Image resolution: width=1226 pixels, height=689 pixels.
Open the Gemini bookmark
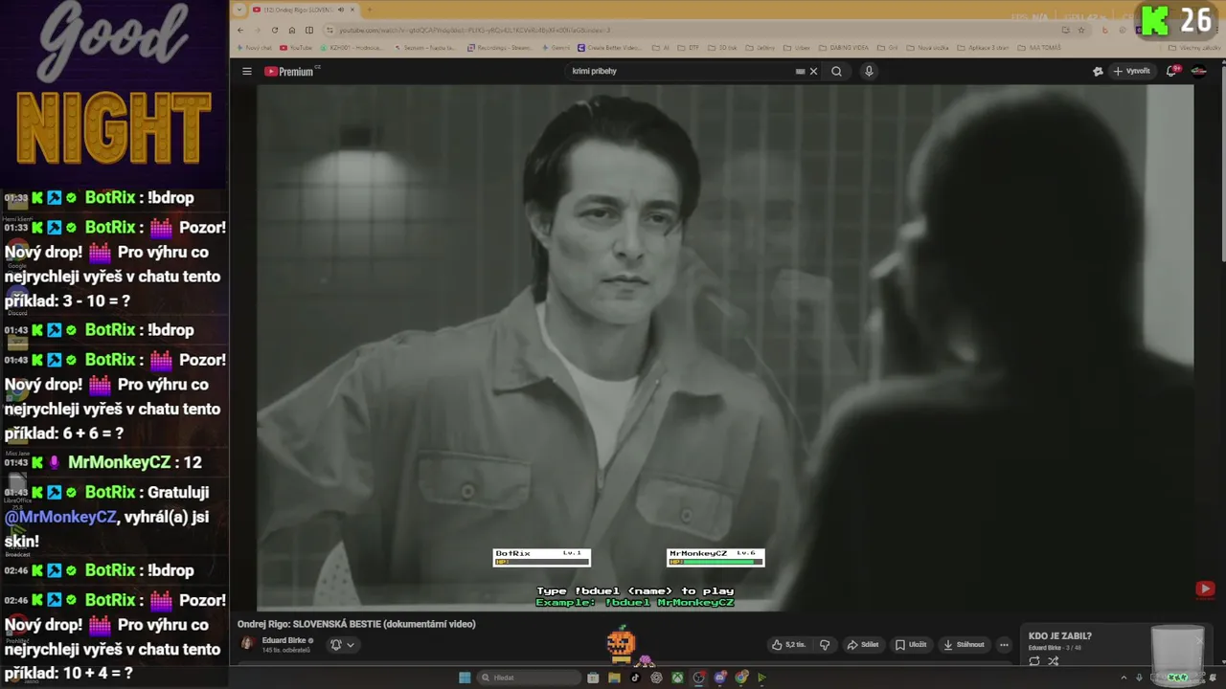click(556, 48)
